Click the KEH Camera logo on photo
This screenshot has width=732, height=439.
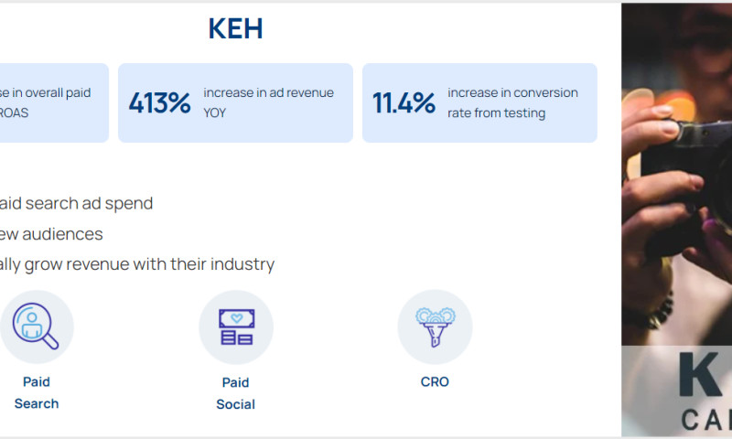click(x=705, y=391)
